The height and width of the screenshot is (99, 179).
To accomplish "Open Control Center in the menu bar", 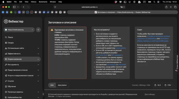I will (159, 2).
